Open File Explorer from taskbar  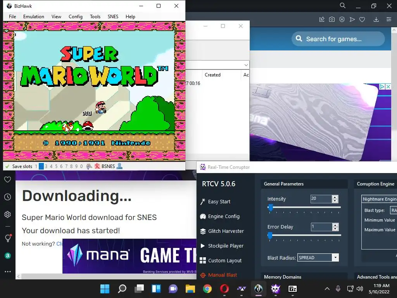190,289
